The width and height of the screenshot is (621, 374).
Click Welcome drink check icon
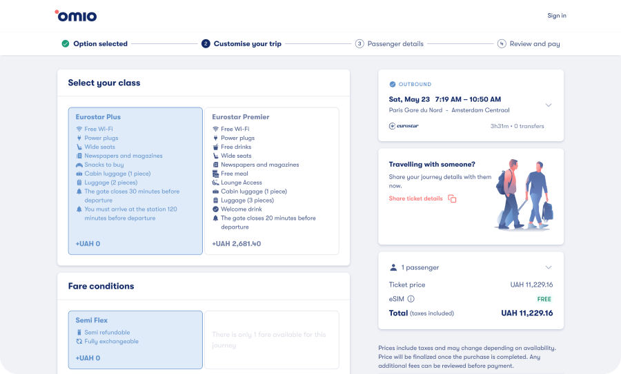[x=215, y=209]
